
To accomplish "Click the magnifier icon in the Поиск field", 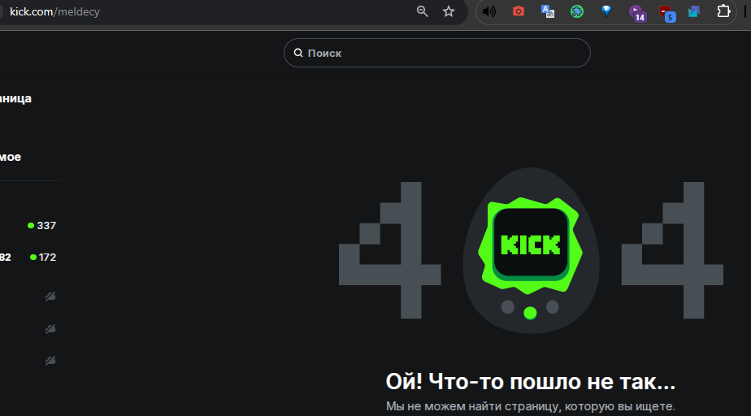I will 298,53.
